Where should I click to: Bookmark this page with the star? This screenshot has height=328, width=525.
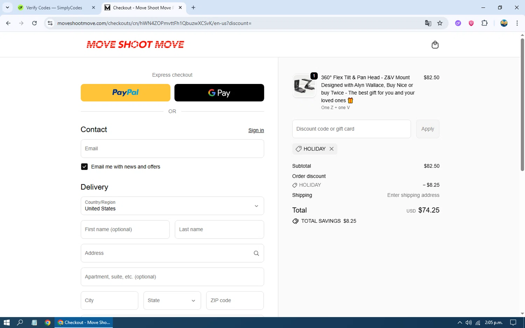point(440,23)
